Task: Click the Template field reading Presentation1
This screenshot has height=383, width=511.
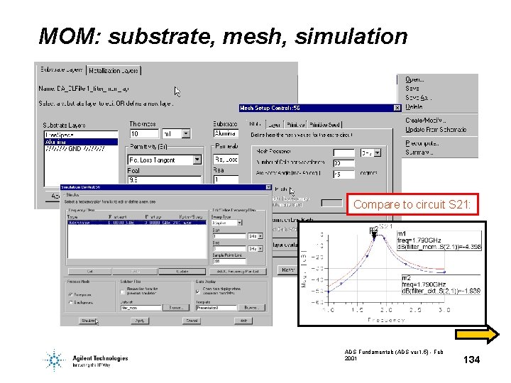Action: click(x=216, y=307)
